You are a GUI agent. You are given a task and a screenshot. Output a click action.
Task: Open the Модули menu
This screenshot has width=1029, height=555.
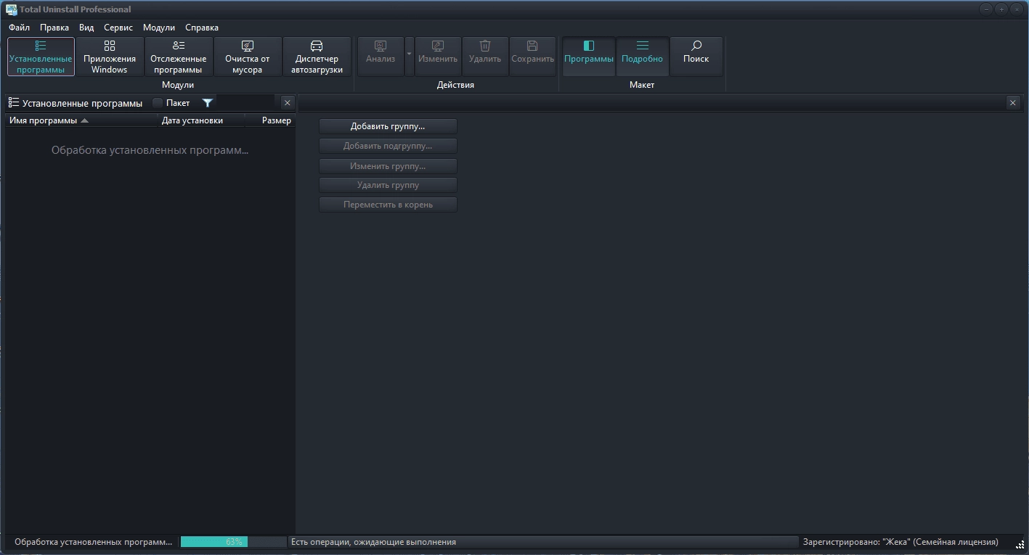click(x=159, y=28)
